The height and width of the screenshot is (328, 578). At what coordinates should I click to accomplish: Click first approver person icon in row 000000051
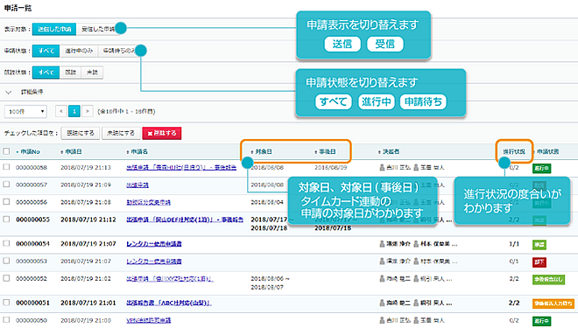[382, 303]
